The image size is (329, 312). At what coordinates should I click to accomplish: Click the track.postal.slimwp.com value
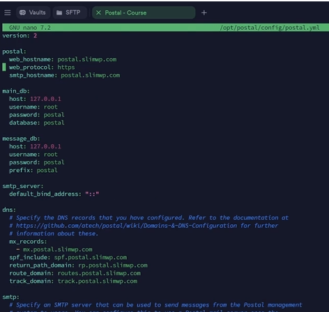tap(98, 281)
